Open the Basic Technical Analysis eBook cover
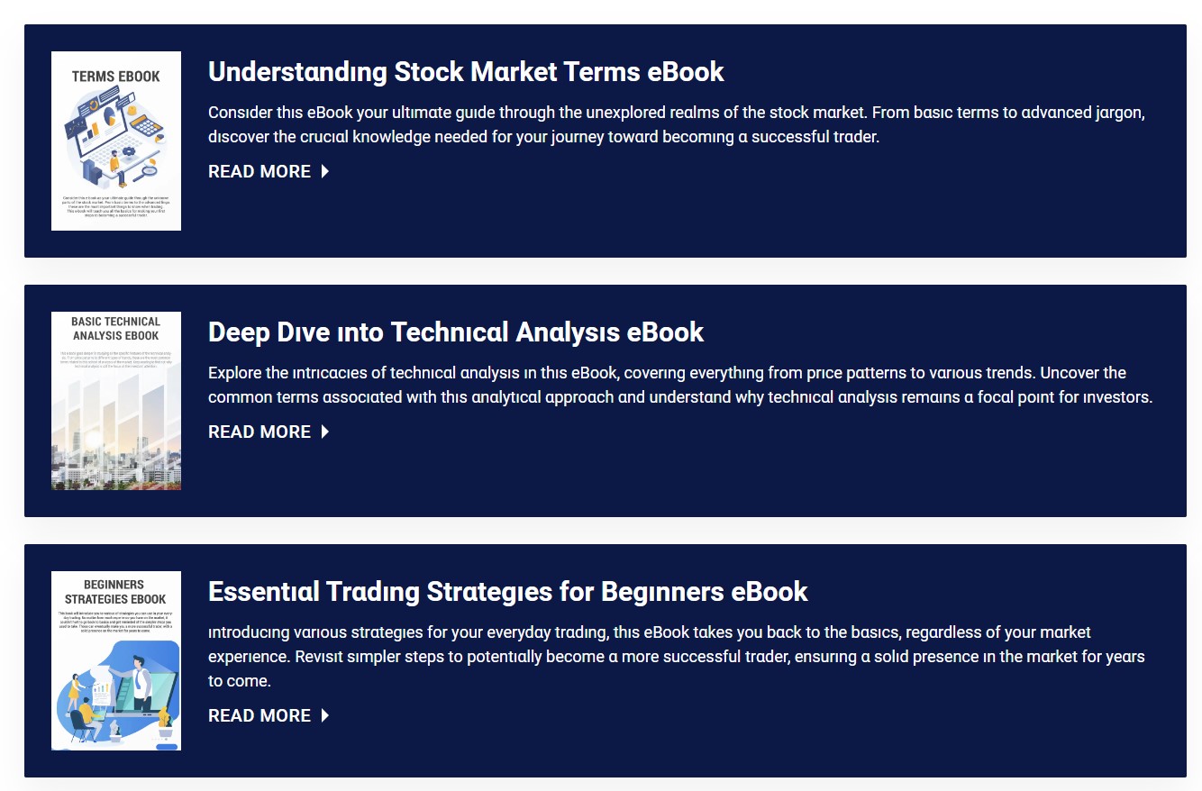Screen dimensions: 1202x791 [116, 401]
